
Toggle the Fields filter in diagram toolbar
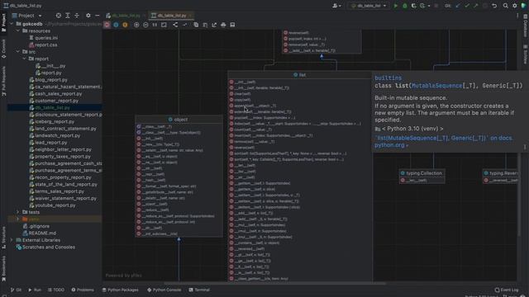pos(107,25)
